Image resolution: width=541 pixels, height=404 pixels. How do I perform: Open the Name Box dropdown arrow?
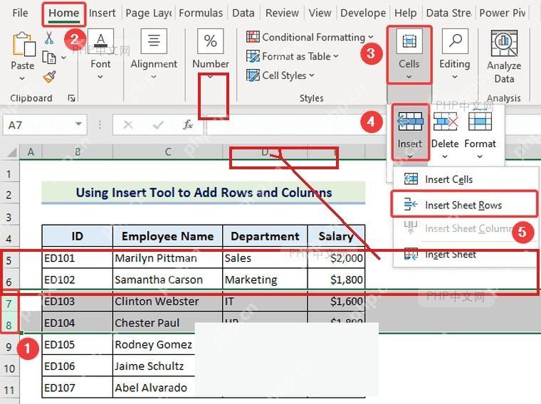point(79,124)
